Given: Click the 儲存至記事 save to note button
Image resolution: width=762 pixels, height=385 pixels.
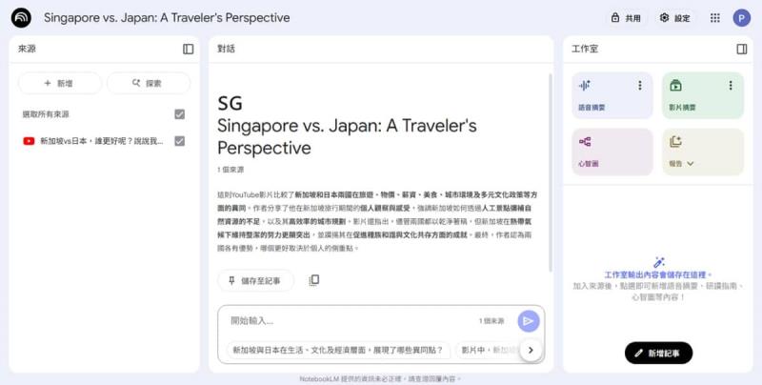Looking at the screenshot, I should (255, 280).
